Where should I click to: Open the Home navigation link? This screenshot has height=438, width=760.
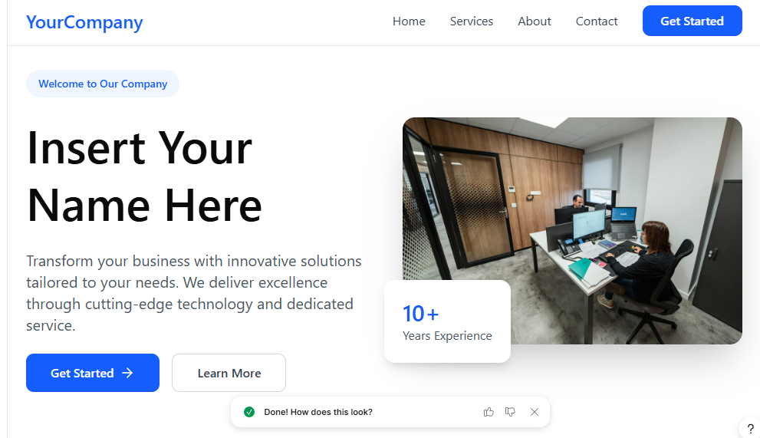409,21
